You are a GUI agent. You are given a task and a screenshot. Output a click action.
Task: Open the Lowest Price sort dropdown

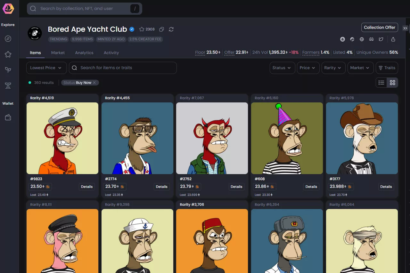(46, 68)
